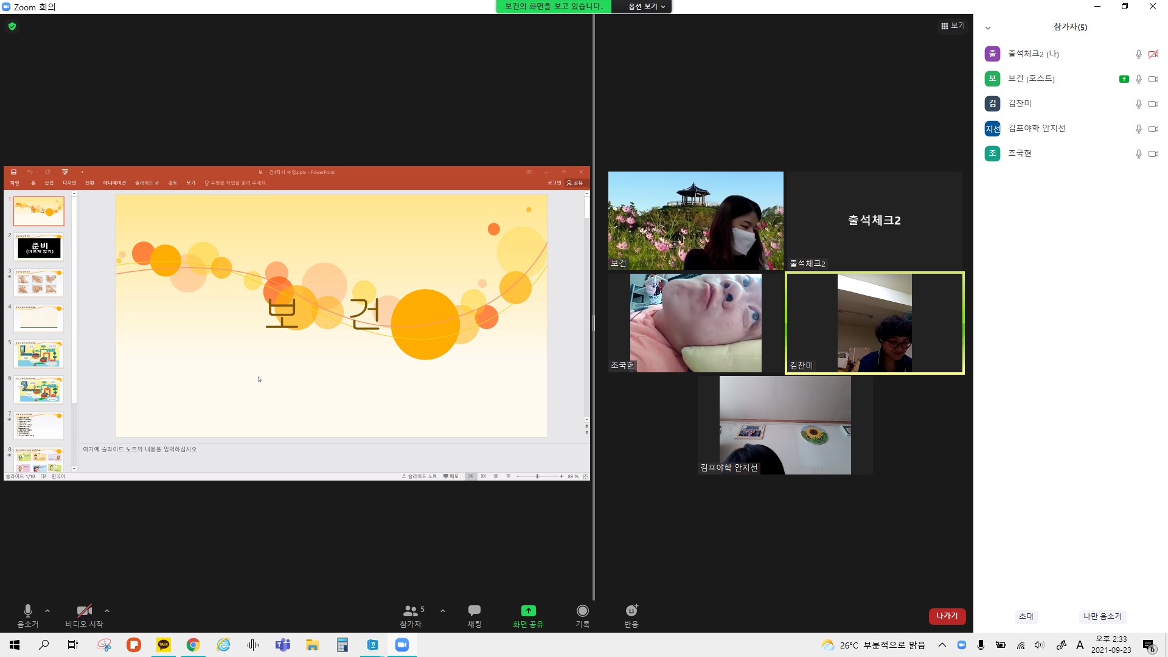Toggle camera icon for 출석체크2 (나)
Image resolution: width=1168 pixels, height=657 pixels.
coord(1153,54)
